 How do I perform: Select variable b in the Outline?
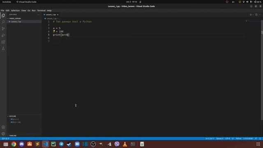16,122
